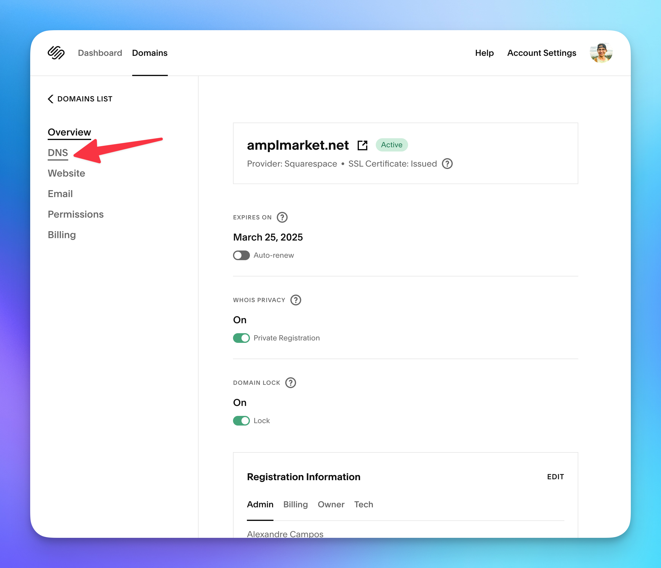Screen dimensions: 661x568
Task: Switch to the Dashboard tab
Action: point(100,53)
